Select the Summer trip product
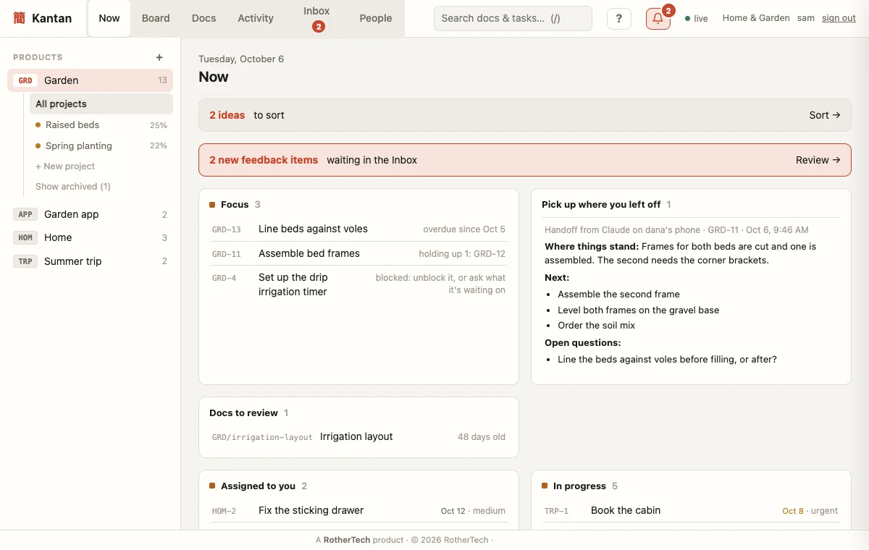Viewport: 869px width, 550px height. pos(91,261)
